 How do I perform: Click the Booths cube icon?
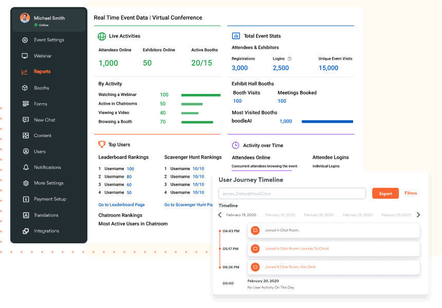[25, 88]
